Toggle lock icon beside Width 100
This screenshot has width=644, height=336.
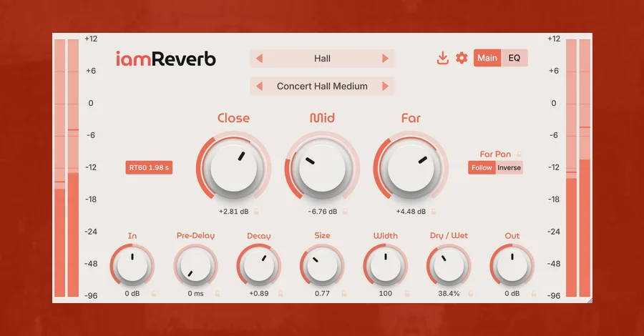click(407, 293)
